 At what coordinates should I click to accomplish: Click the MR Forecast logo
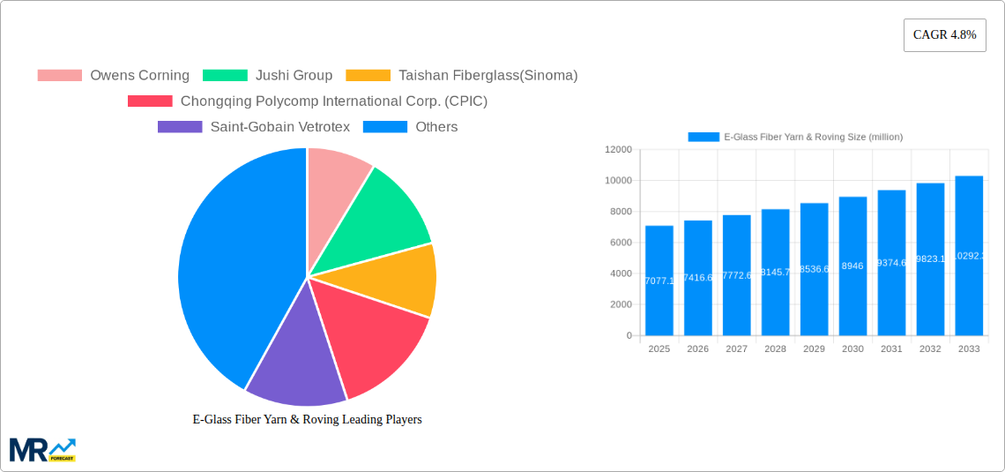(42, 450)
